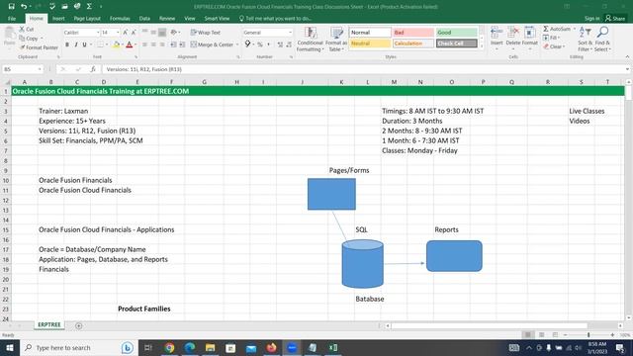
Task: Open the Name Box dropdown
Action: coord(40,69)
